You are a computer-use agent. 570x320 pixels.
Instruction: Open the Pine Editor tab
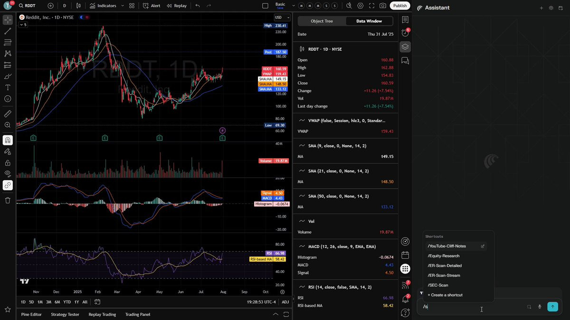click(31, 314)
